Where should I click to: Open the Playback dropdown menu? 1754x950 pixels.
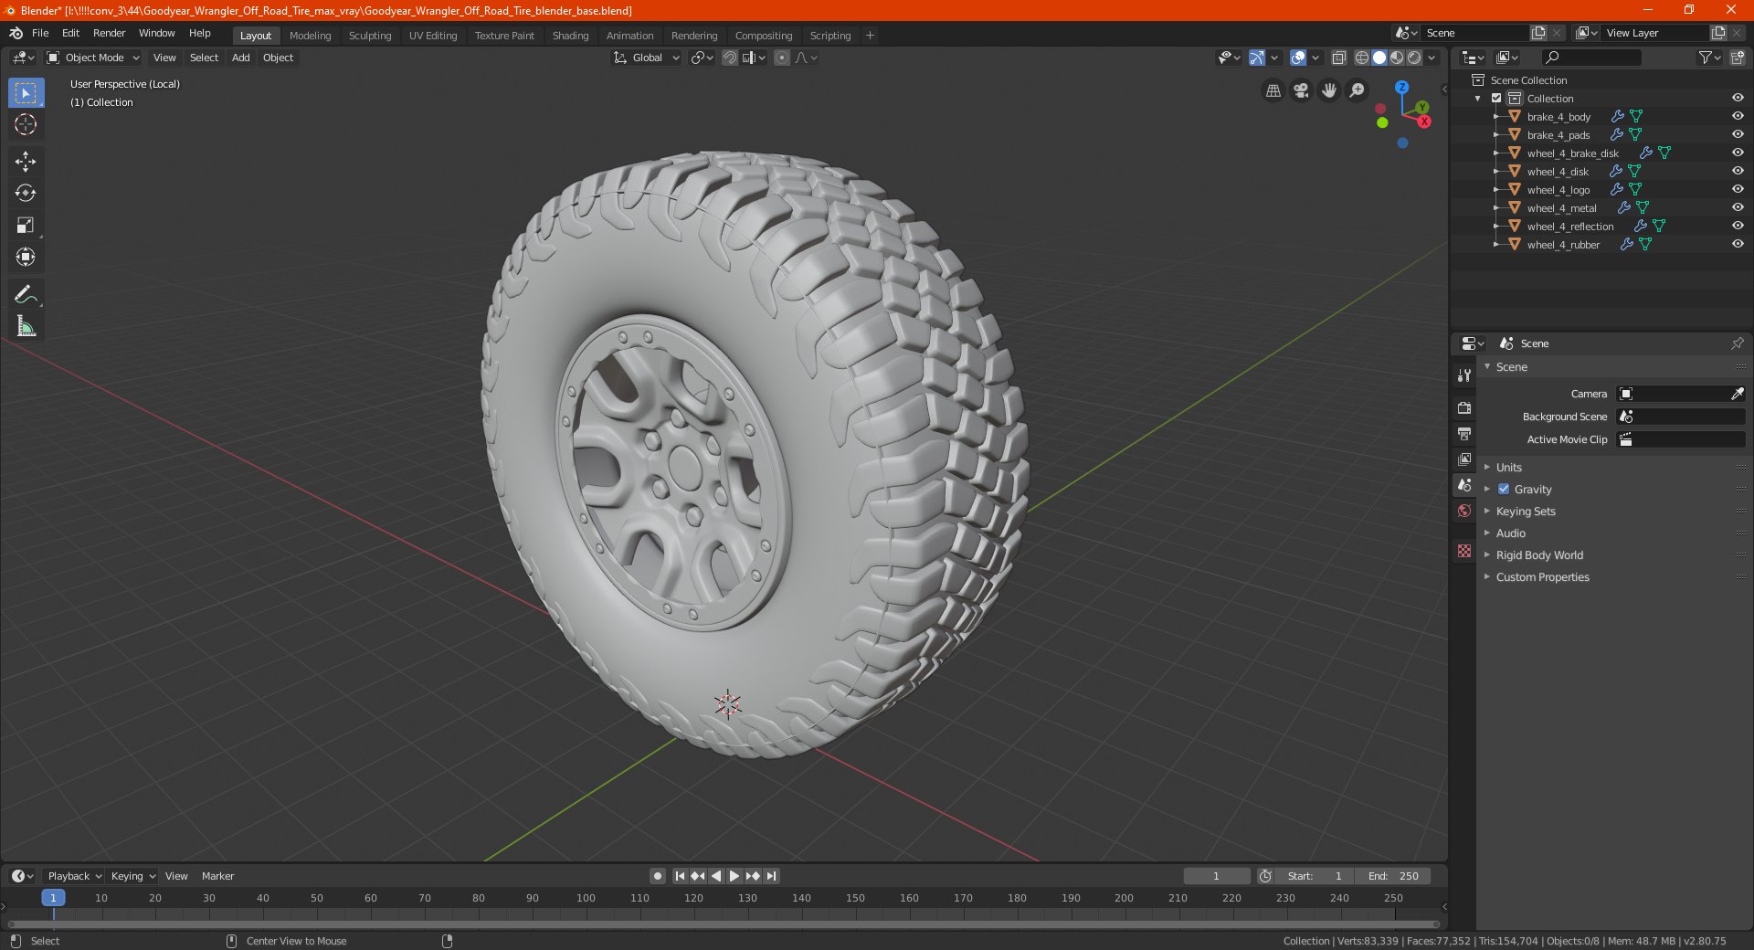click(x=74, y=876)
